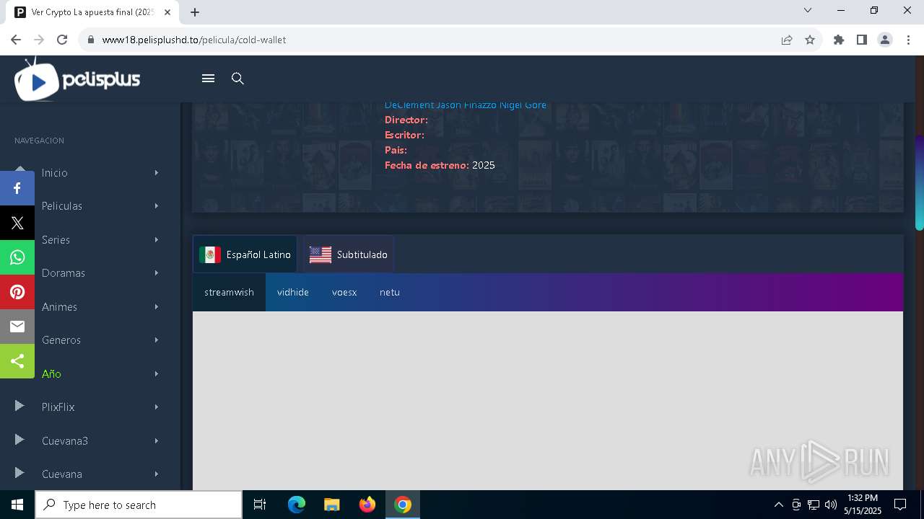Expand the Cuevana3 submenu arrow

pyautogui.click(x=156, y=440)
